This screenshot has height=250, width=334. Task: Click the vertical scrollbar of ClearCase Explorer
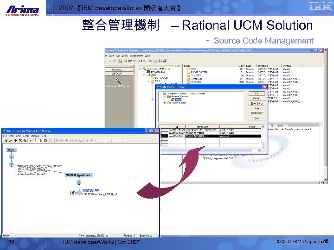click(x=325, y=115)
